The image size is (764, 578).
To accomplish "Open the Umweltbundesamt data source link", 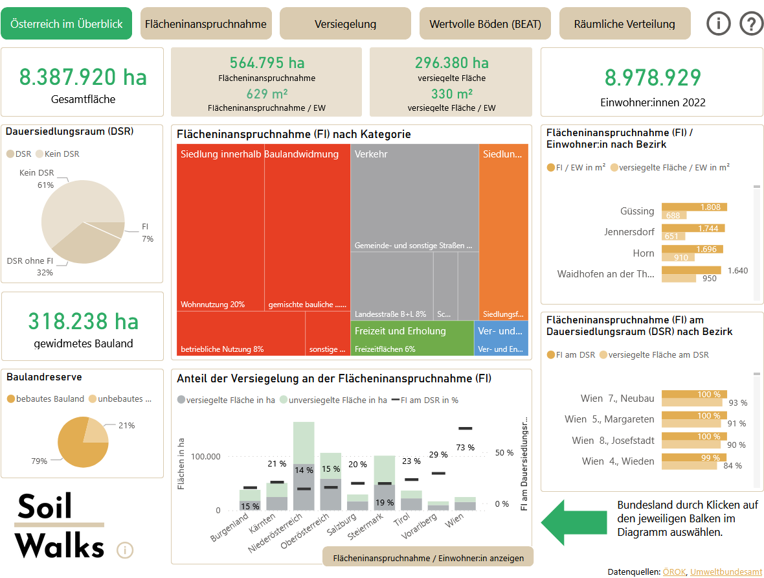I will click(726, 572).
